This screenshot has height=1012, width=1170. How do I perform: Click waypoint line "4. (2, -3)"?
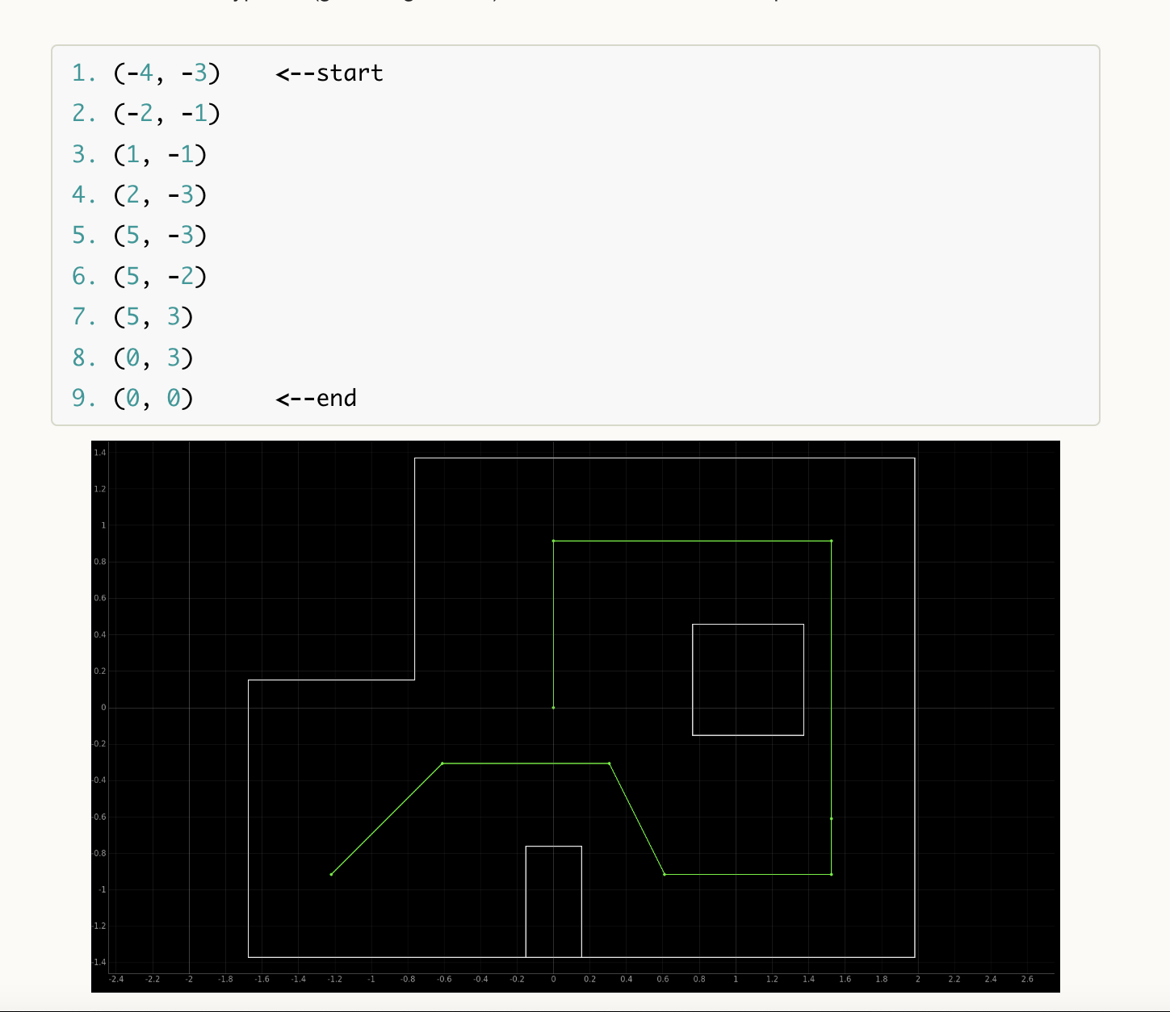point(139,195)
